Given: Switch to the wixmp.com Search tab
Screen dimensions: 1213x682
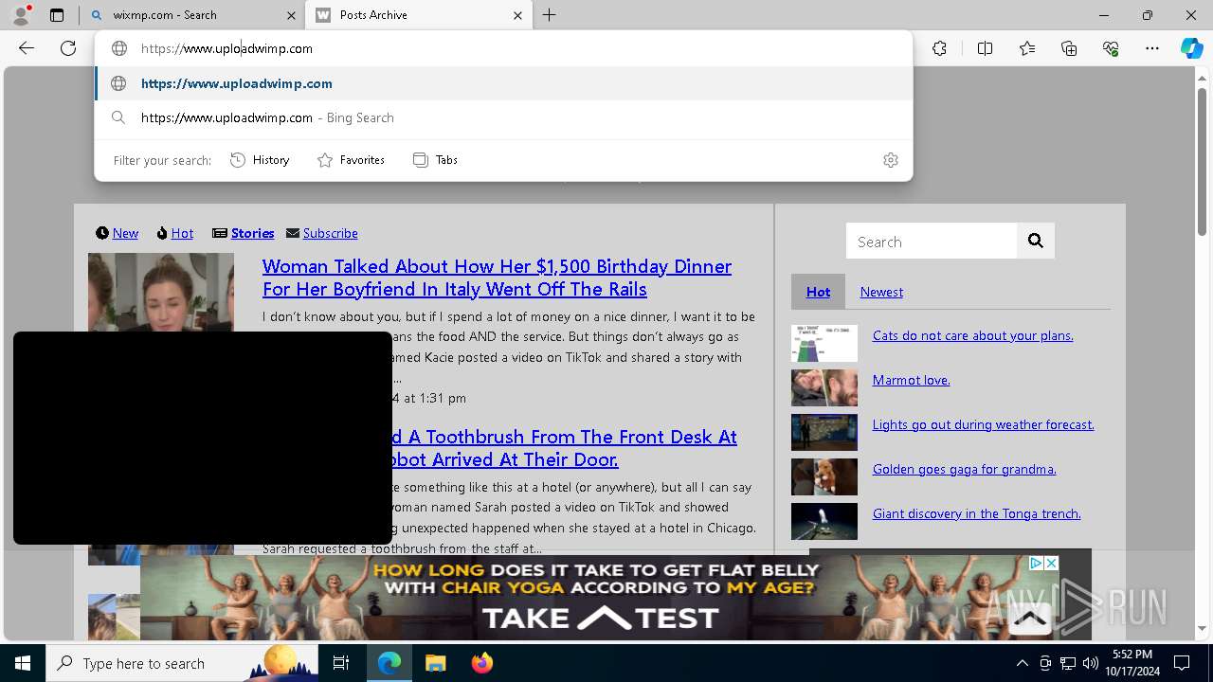Looking at the screenshot, I should (x=190, y=15).
